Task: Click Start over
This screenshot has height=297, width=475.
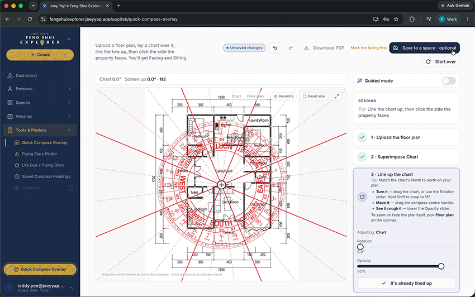Action: [441, 61]
